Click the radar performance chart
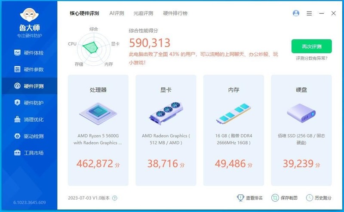This screenshot has height=212, width=344. click(x=94, y=49)
